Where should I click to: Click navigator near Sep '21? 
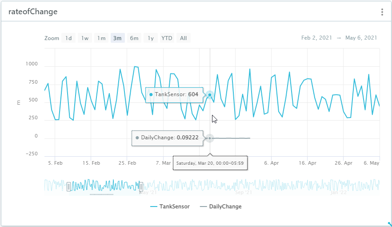pos(244,192)
